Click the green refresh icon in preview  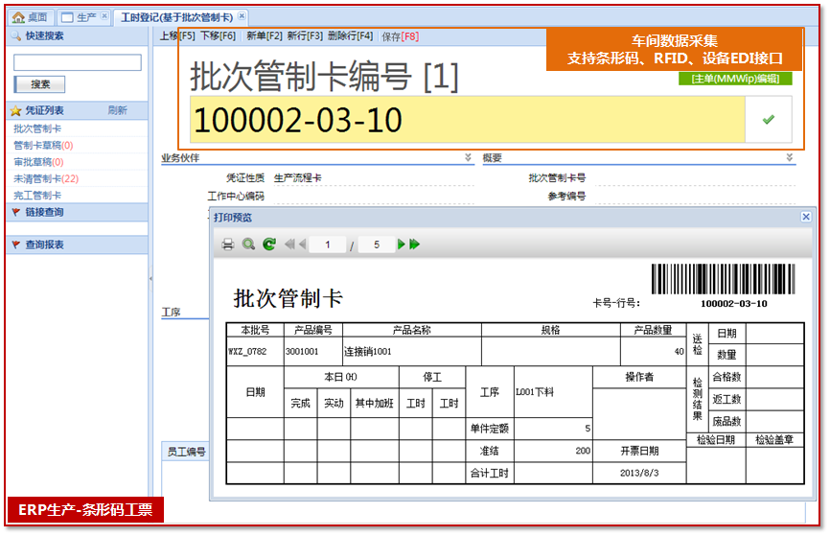coord(269,245)
